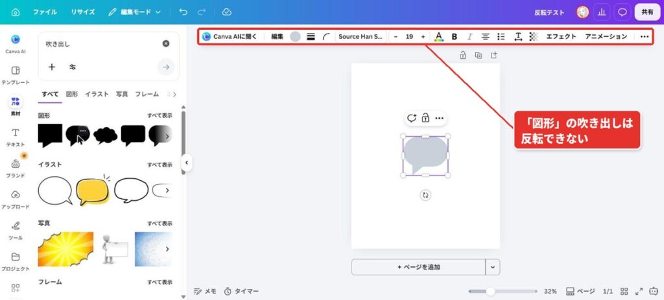Open プロジェクト sidebar panel
The image size is (664, 300).
[x=16, y=262]
